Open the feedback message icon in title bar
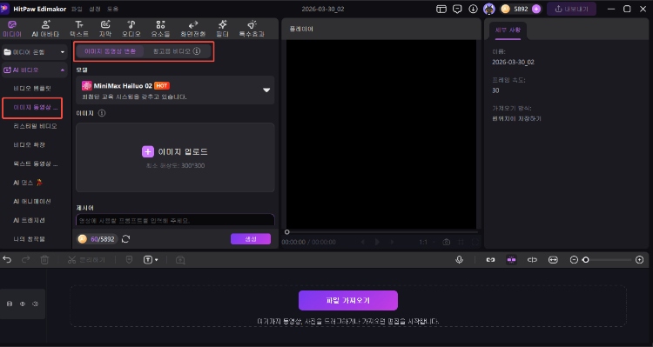 [457, 10]
